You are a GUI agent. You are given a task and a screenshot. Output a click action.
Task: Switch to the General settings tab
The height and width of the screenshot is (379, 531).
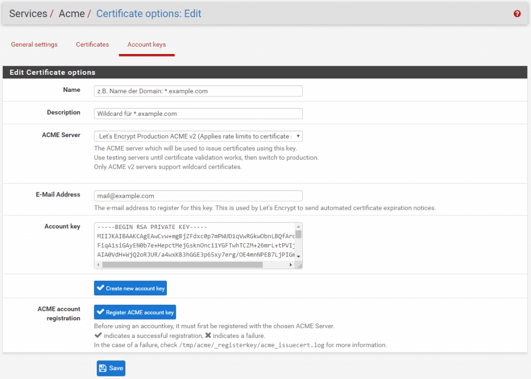tap(34, 45)
